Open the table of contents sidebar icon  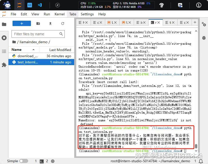point(4,51)
